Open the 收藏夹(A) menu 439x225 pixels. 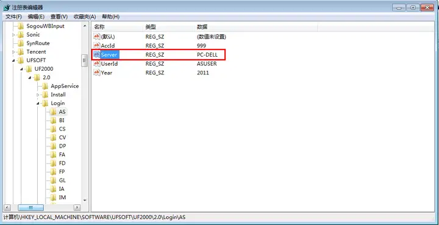pyautogui.click(x=85, y=17)
